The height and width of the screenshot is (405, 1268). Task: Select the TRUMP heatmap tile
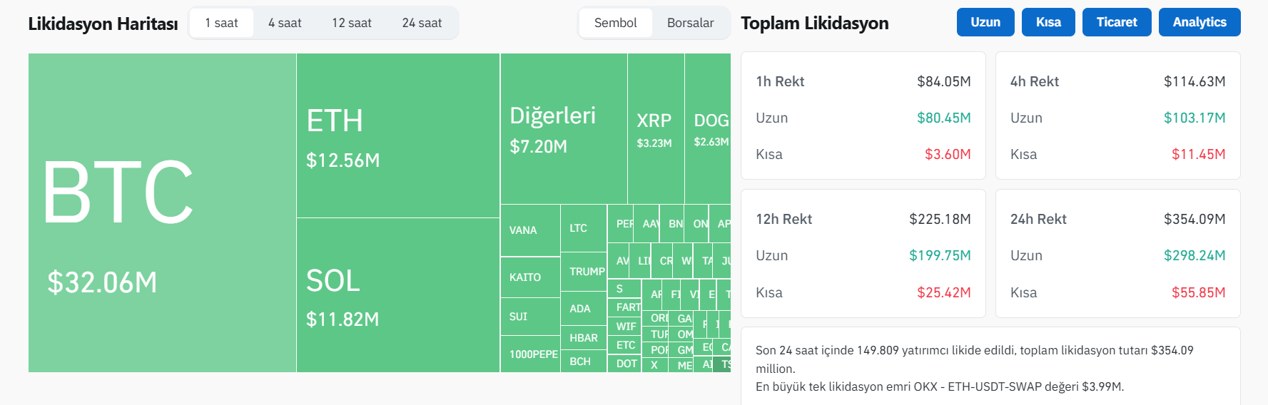[583, 272]
